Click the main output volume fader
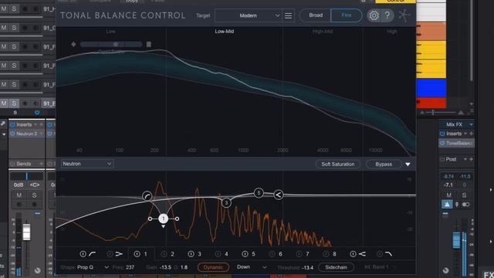494x278 pixels. click(456, 240)
